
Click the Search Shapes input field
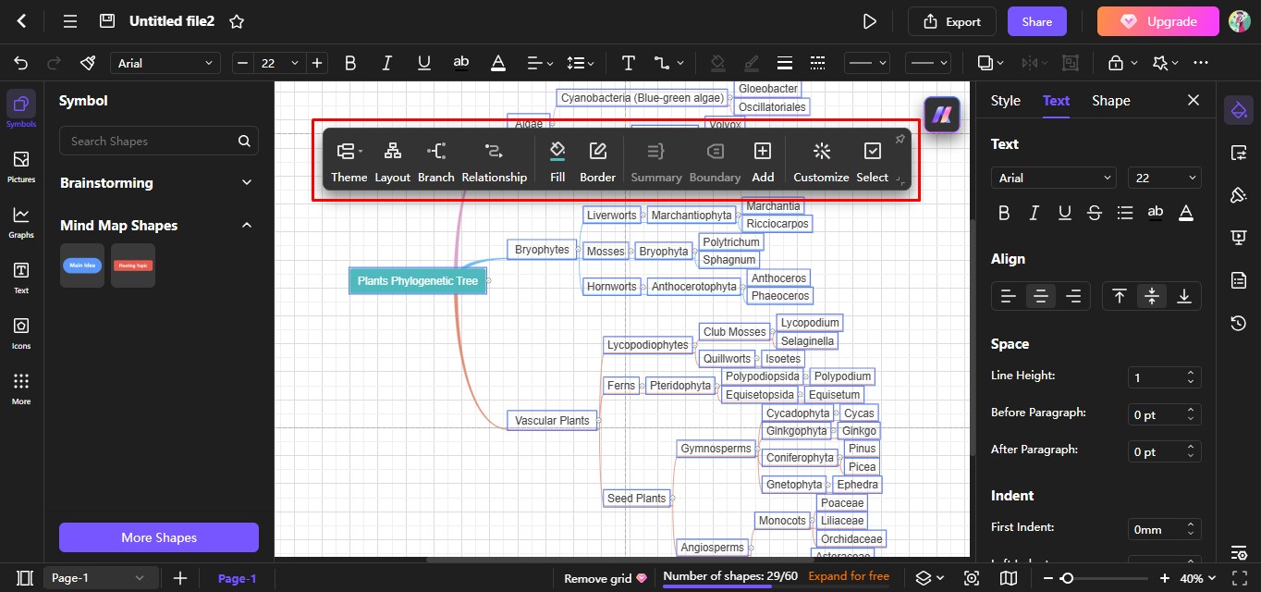159,141
